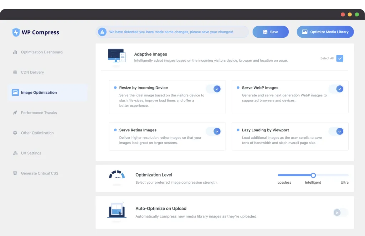365x236 pixels.
Task: Set the optimization slider to Ultra
Action: coord(347,175)
